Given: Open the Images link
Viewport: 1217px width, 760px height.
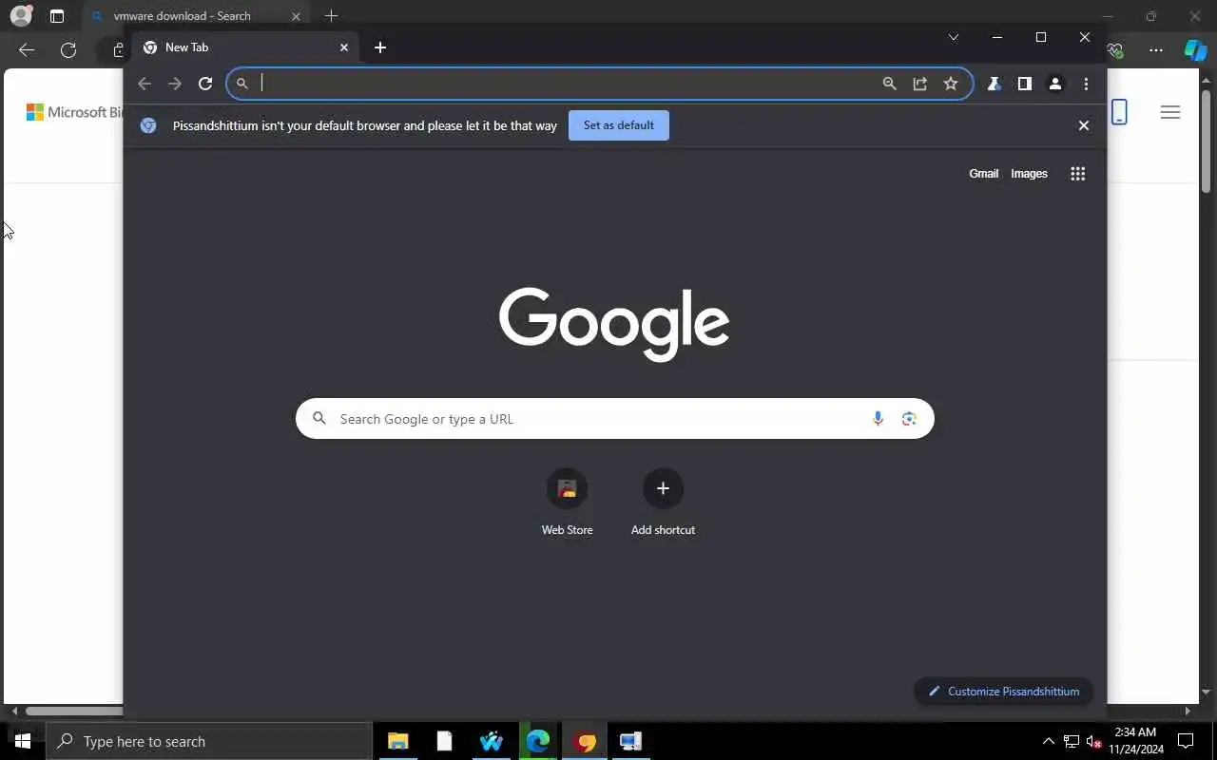Looking at the screenshot, I should coord(1029,174).
